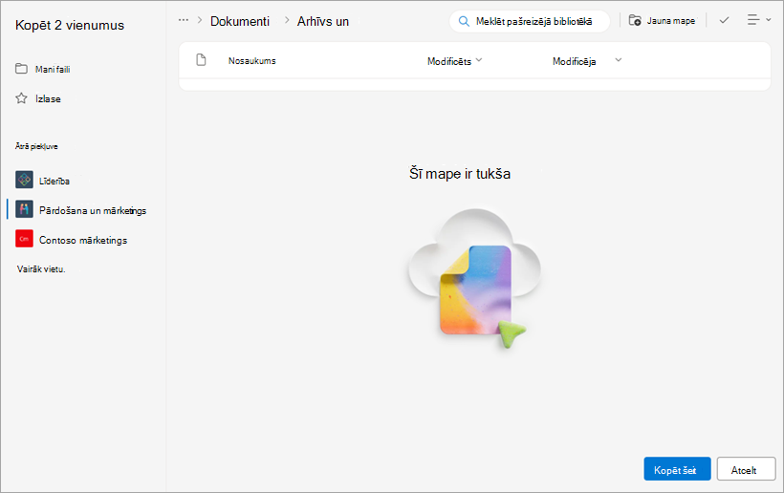
Task: Open Modificēts column sort dropdown
Action: pos(479,60)
